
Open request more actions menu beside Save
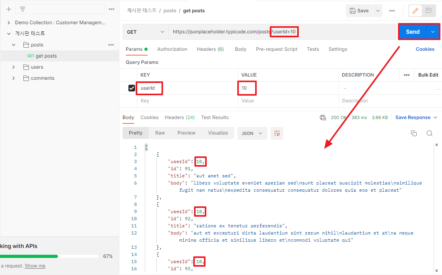[x=392, y=11]
